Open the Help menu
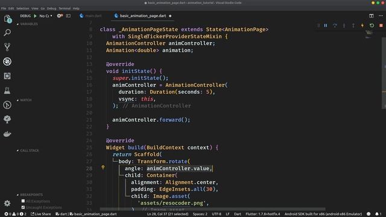The width and height of the screenshot is (386, 217). coord(76,8)
